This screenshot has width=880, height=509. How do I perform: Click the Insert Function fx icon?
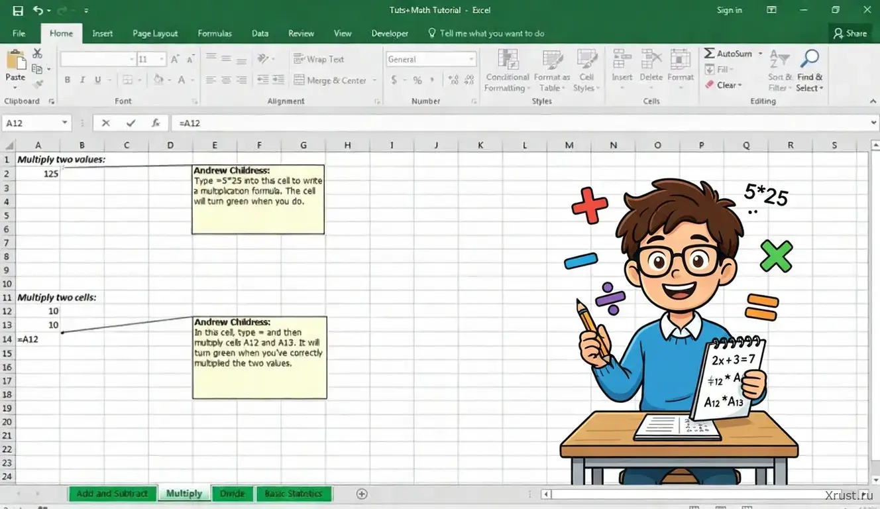click(156, 123)
